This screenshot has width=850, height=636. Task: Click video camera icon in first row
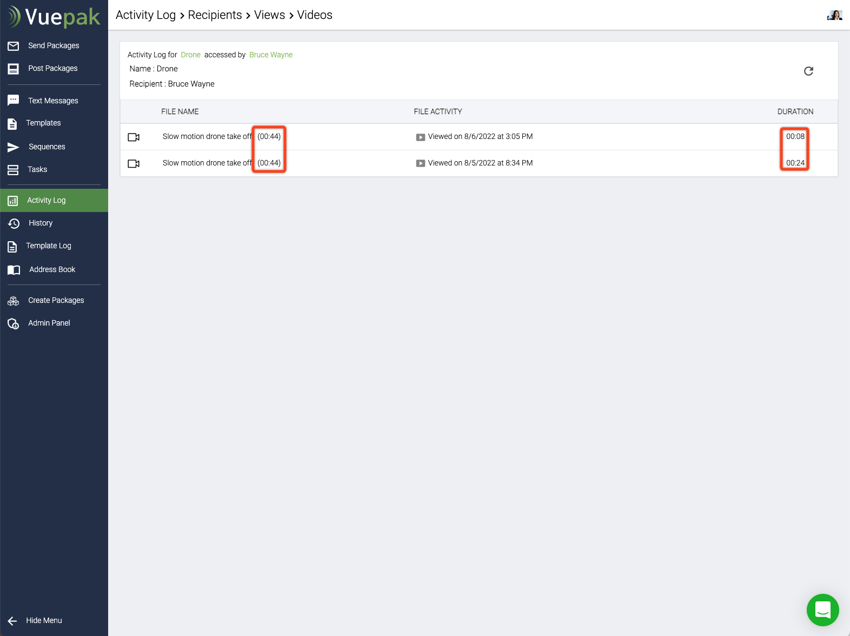(x=134, y=137)
